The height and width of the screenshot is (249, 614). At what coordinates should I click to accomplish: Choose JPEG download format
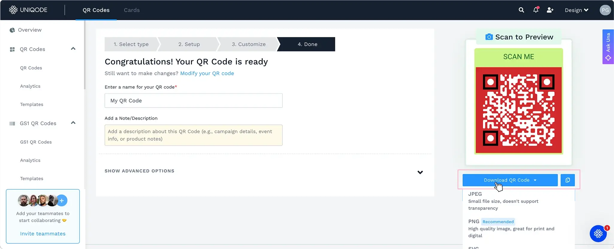coord(518,201)
